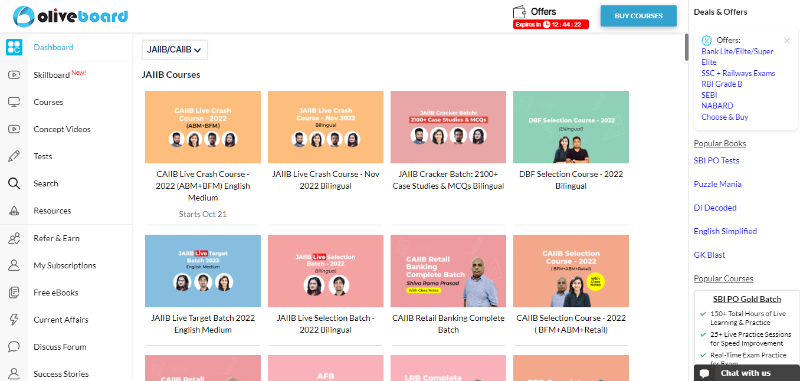The image size is (800, 381).
Task: Click the Tests pencil icon
Action: coord(14,156)
